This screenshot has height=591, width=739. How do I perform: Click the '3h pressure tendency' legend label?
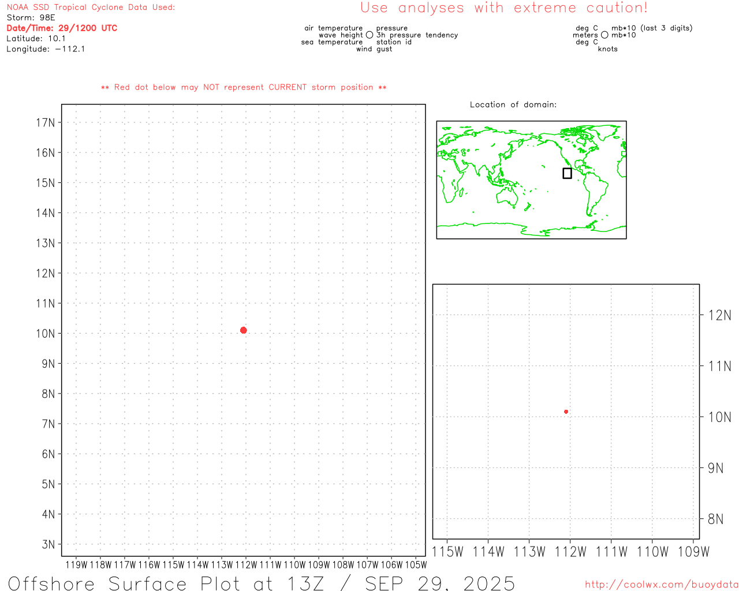[x=417, y=35]
